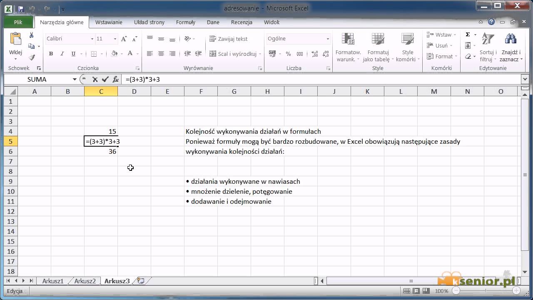The image size is (533, 300).
Task: Open the Format cells menu
Action: point(442,57)
